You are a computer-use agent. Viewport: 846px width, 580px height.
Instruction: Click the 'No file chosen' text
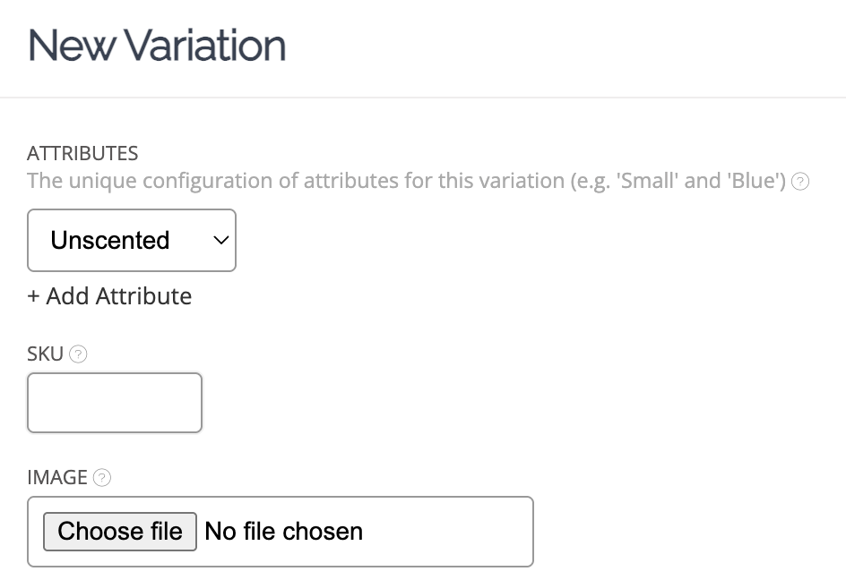(283, 532)
